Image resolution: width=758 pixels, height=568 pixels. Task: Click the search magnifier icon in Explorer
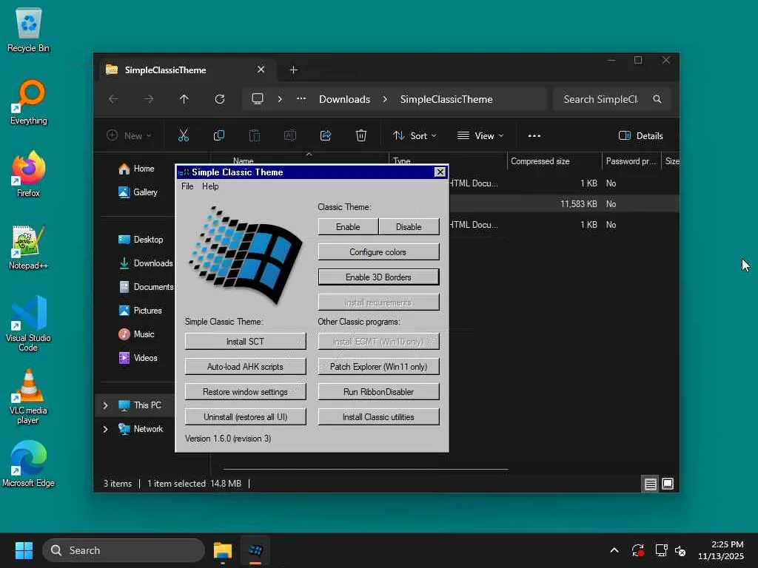pyautogui.click(x=657, y=99)
